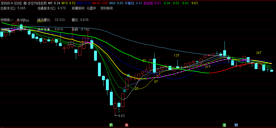Select the M10: 9.52 legend value
Image resolution: width=276 pixels, height=128 pixels.
click(68, 3)
